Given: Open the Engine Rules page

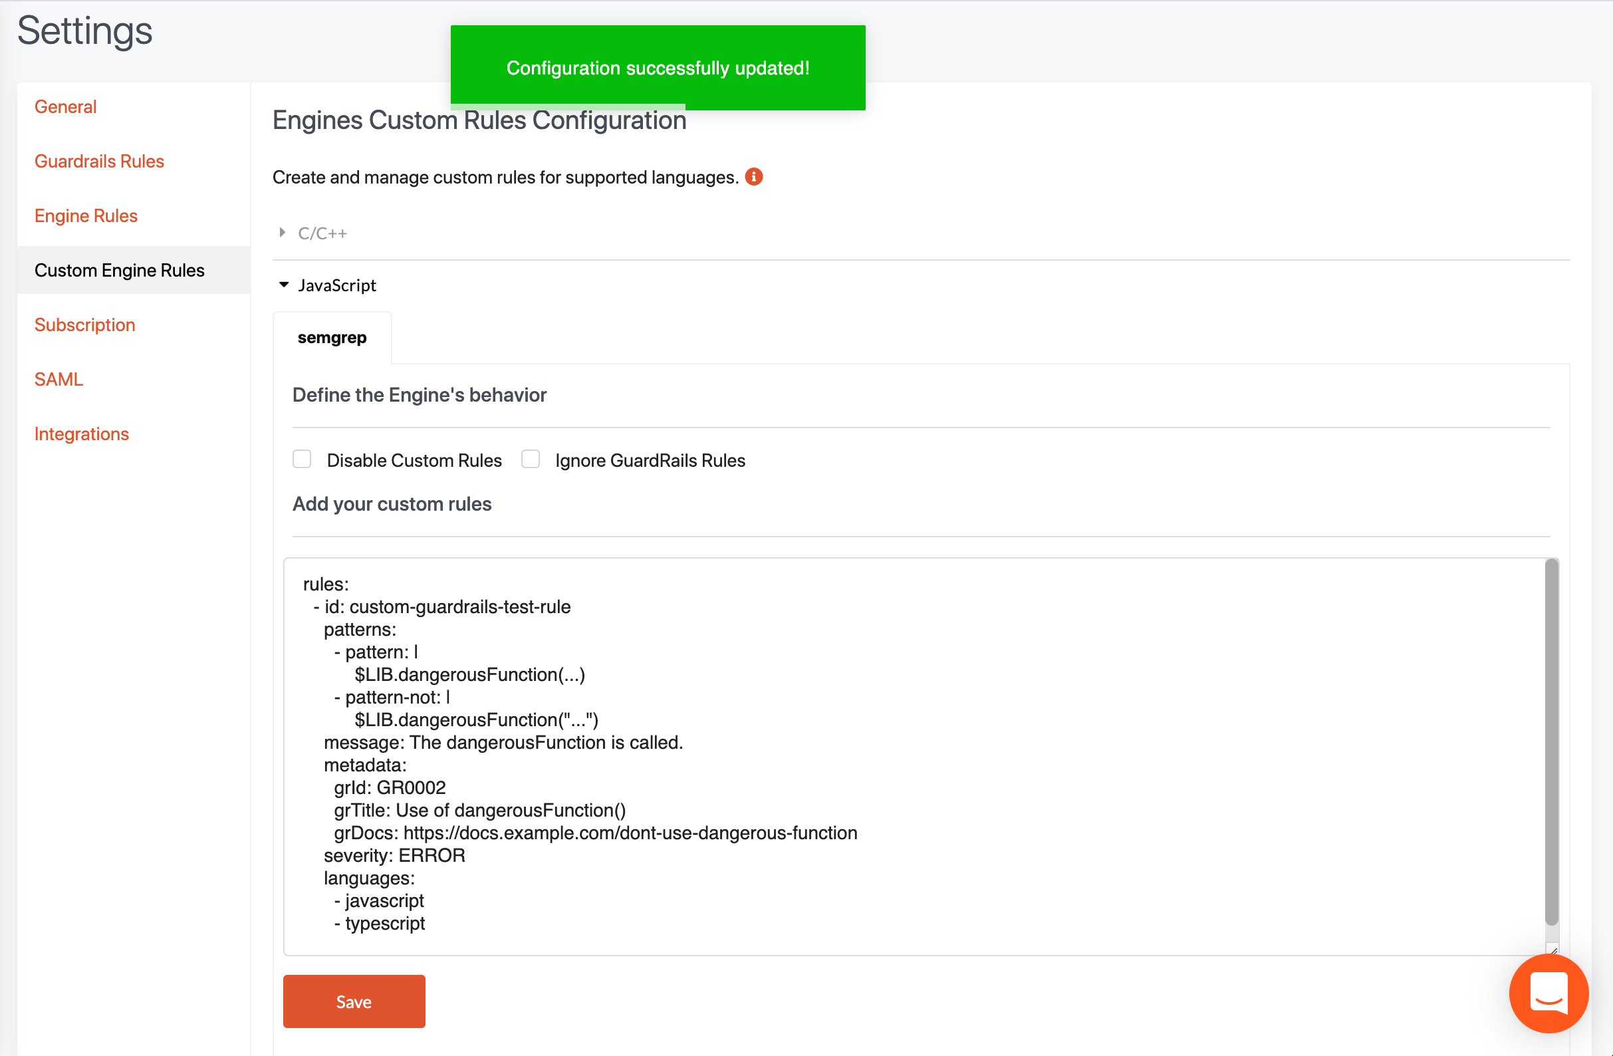Looking at the screenshot, I should pyautogui.click(x=86, y=215).
